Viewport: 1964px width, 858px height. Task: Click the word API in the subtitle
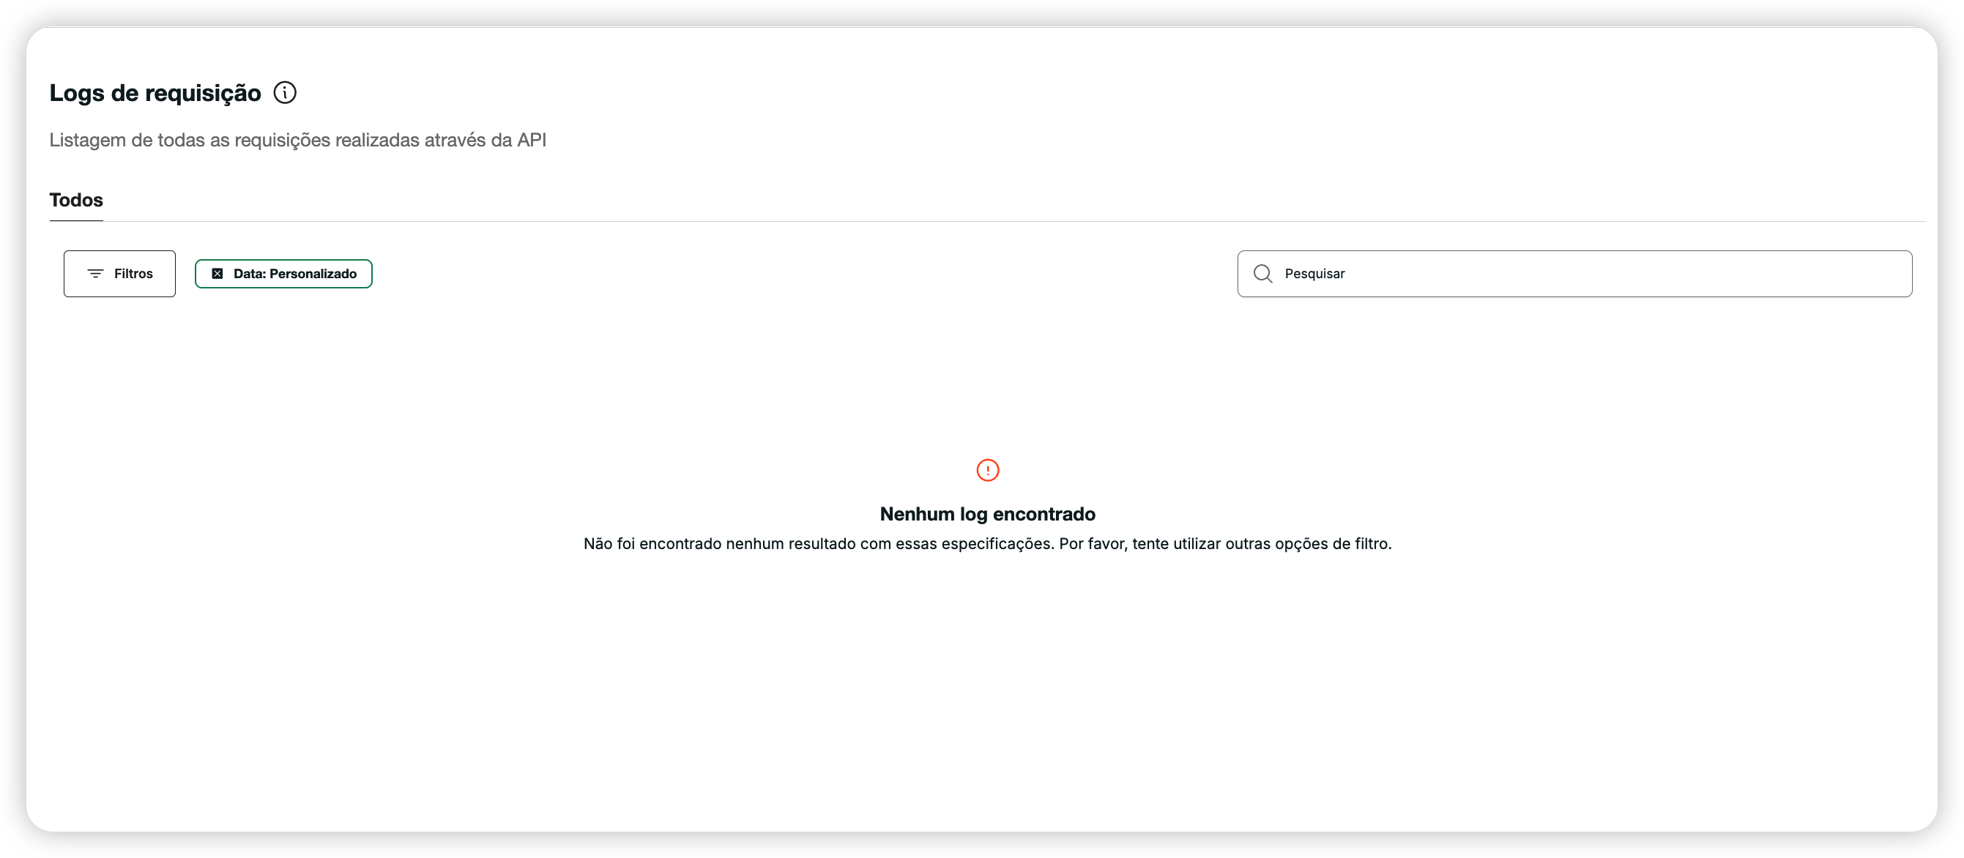click(532, 141)
